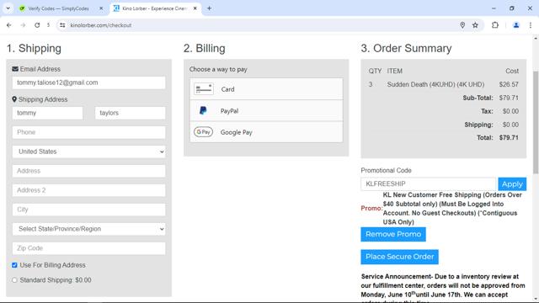Click the 'Choose a way to pay' text
The height and width of the screenshot is (303, 539).
click(x=218, y=69)
